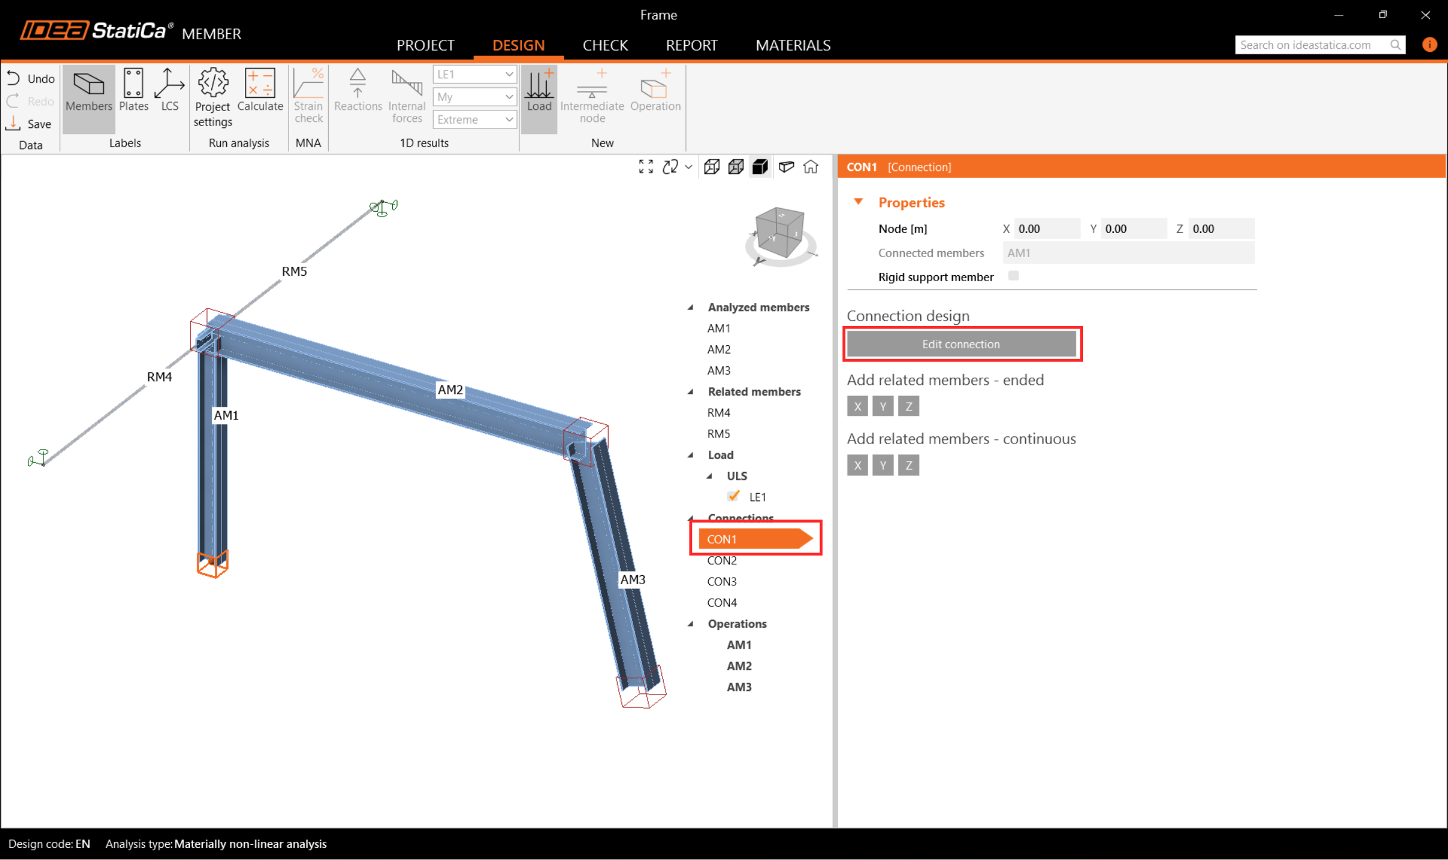
Task: Zoom to fit all in viewport
Action: click(646, 167)
